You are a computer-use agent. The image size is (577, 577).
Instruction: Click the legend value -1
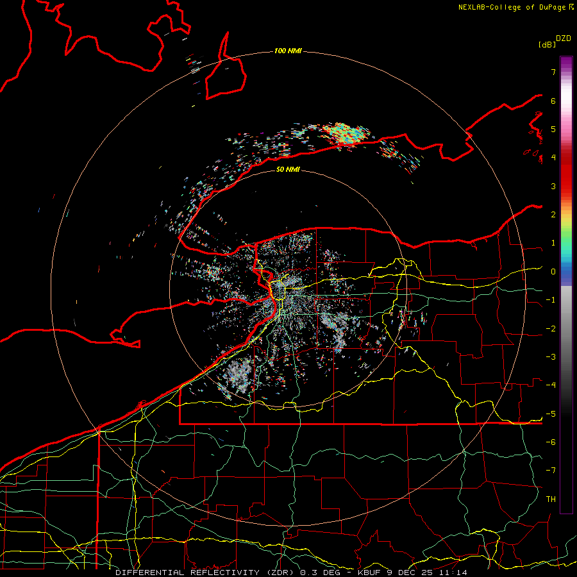(x=551, y=300)
